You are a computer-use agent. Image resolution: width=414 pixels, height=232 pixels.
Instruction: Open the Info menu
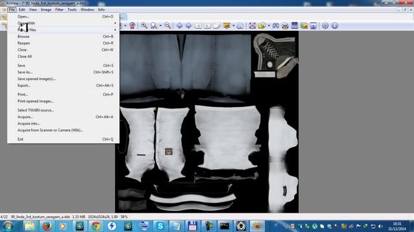pos(102,10)
